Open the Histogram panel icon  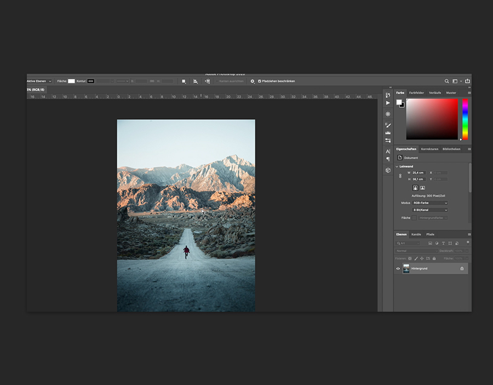(388, 133)
